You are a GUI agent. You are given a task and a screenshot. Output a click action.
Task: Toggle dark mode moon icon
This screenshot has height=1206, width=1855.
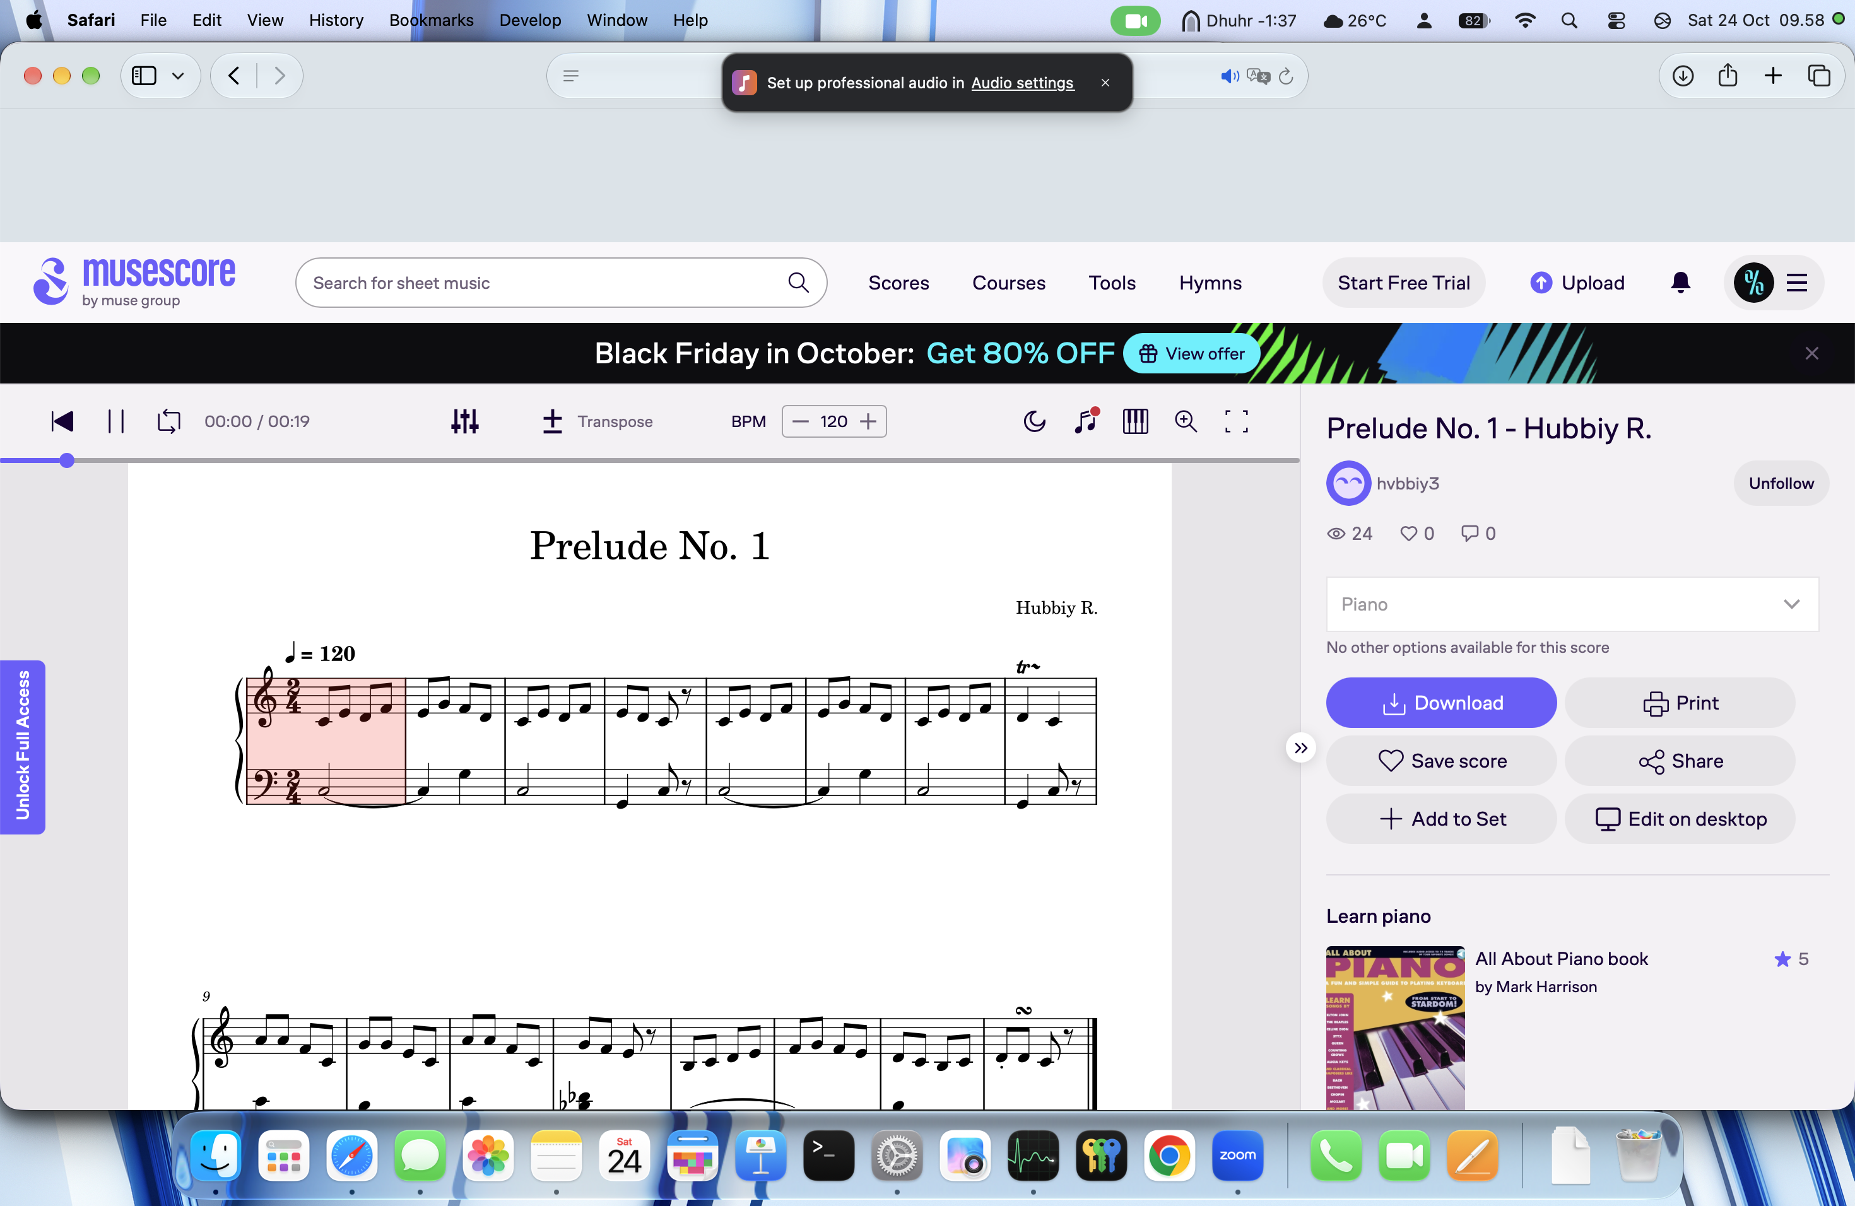coord(1034,421)
